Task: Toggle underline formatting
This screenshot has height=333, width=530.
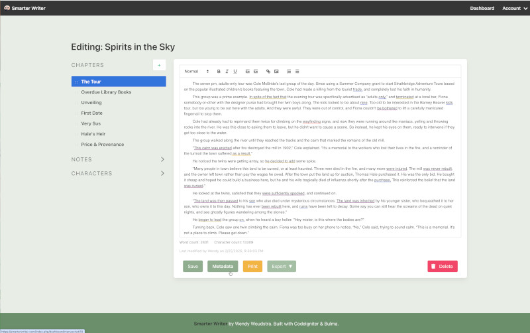Action: coord(235,71)
